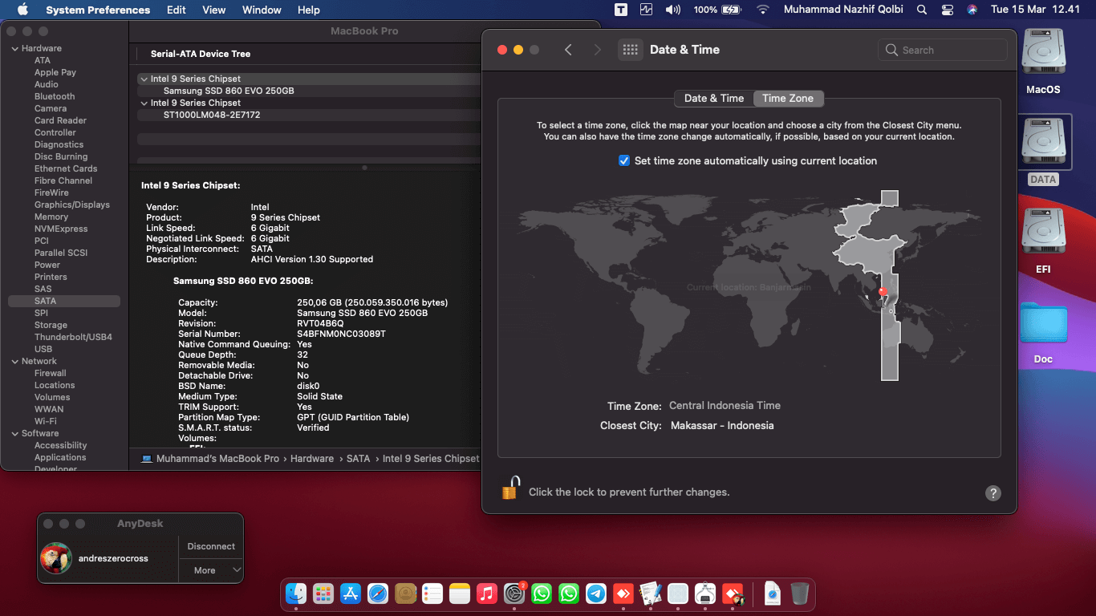Open the battery status menu
This screenshot has width=1096, height=616.
(717, 10)
